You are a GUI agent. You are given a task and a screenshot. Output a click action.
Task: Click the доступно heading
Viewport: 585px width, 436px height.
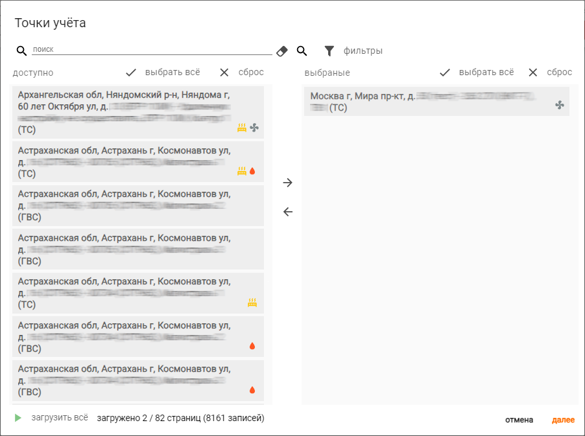point(33,73)
